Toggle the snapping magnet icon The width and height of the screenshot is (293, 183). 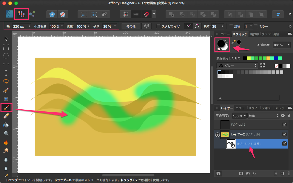point(146,14)
